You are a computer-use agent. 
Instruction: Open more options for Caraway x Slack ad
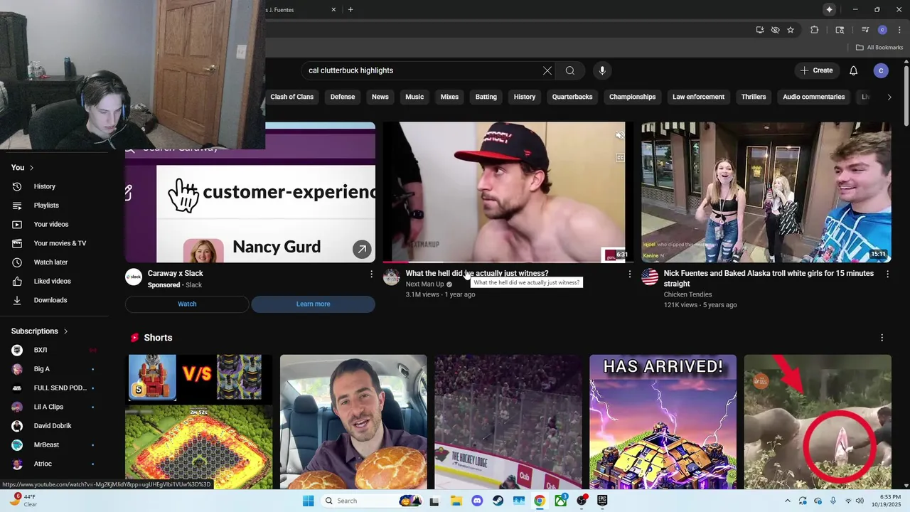[x=371, y=274]
